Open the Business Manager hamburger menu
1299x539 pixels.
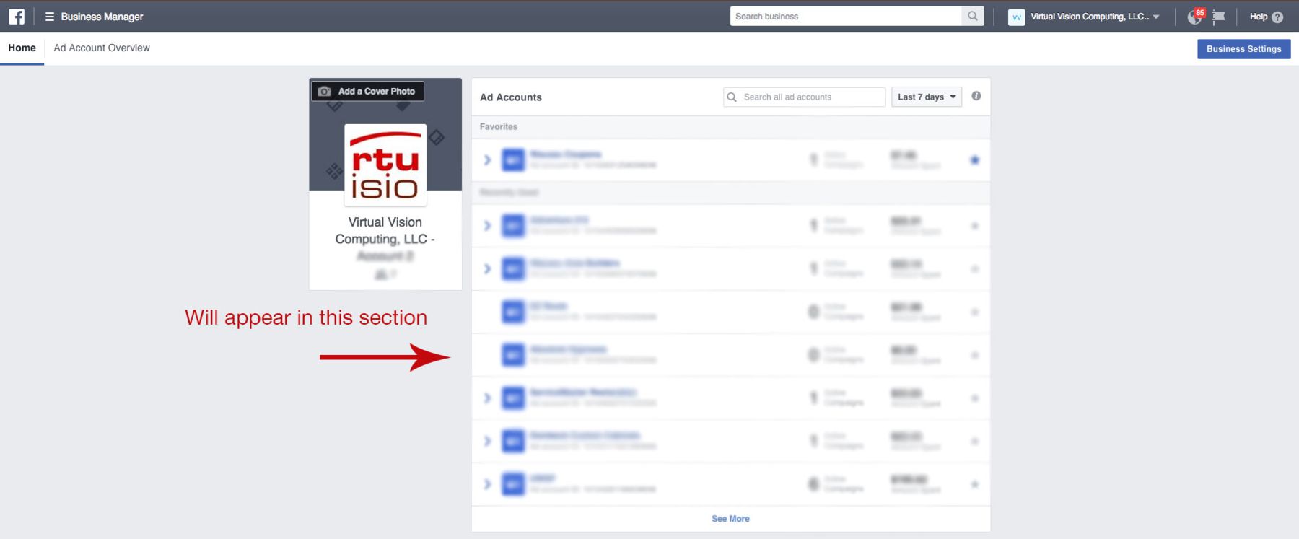point(50,16)
